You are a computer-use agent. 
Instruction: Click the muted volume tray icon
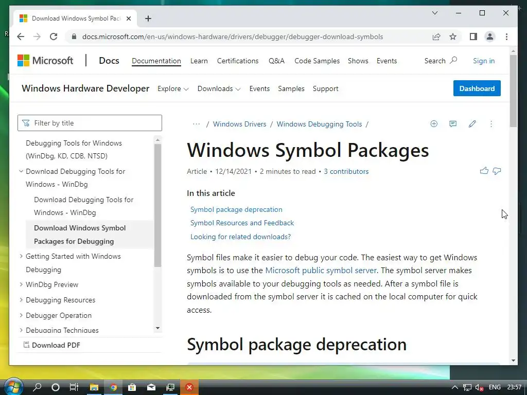click(x=479, y=387)
